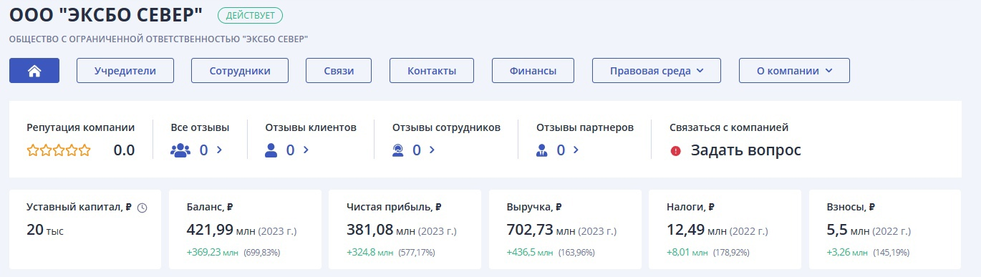Go to the Связи section
This screenshot has width=981, height=277.
[x=339, y=71]
